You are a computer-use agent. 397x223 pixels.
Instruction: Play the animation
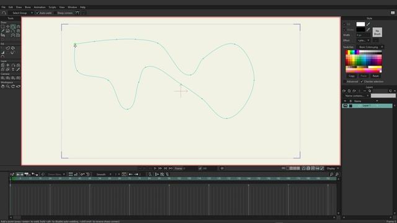pyautogui.click(x=155, y=168)
